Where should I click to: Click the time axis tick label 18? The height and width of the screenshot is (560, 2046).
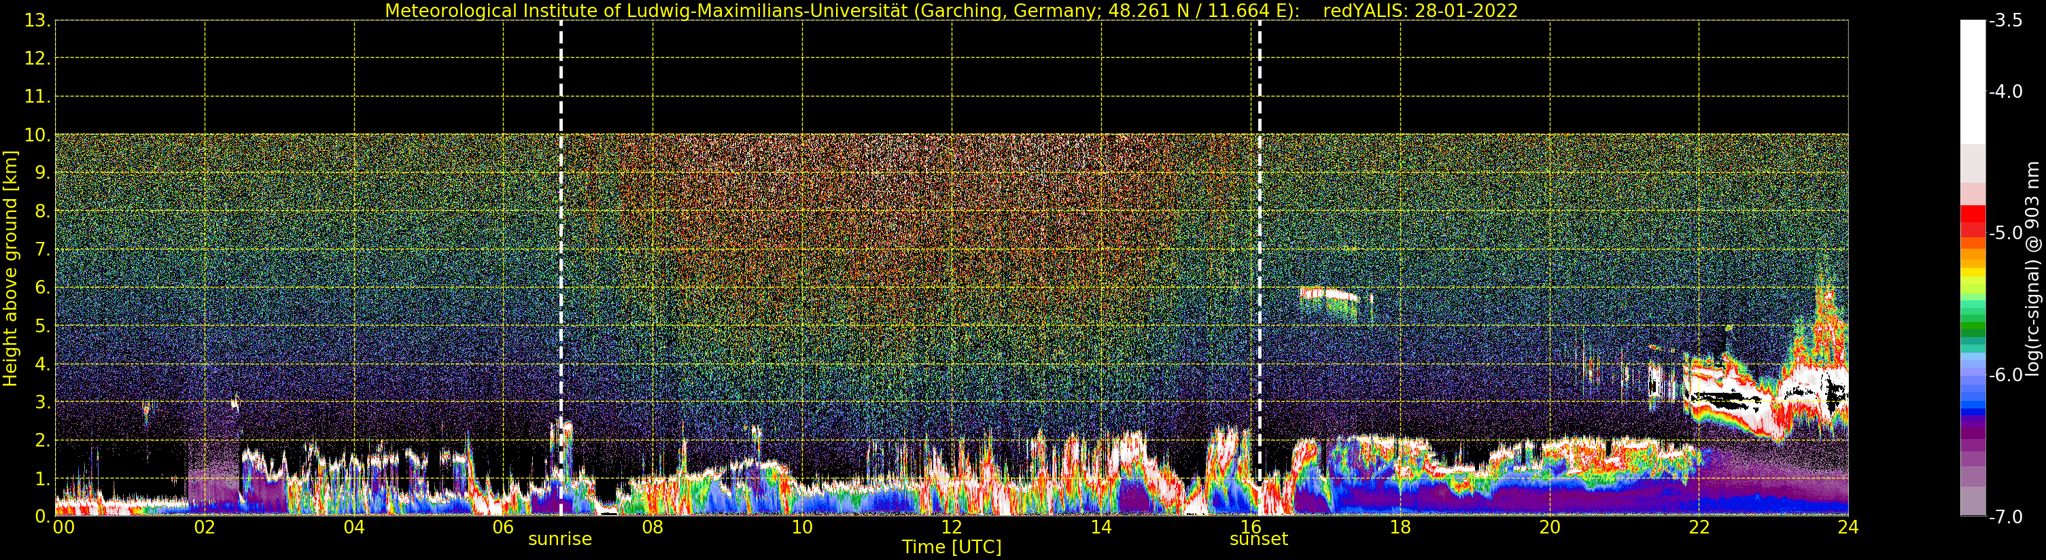(1400, 527)
